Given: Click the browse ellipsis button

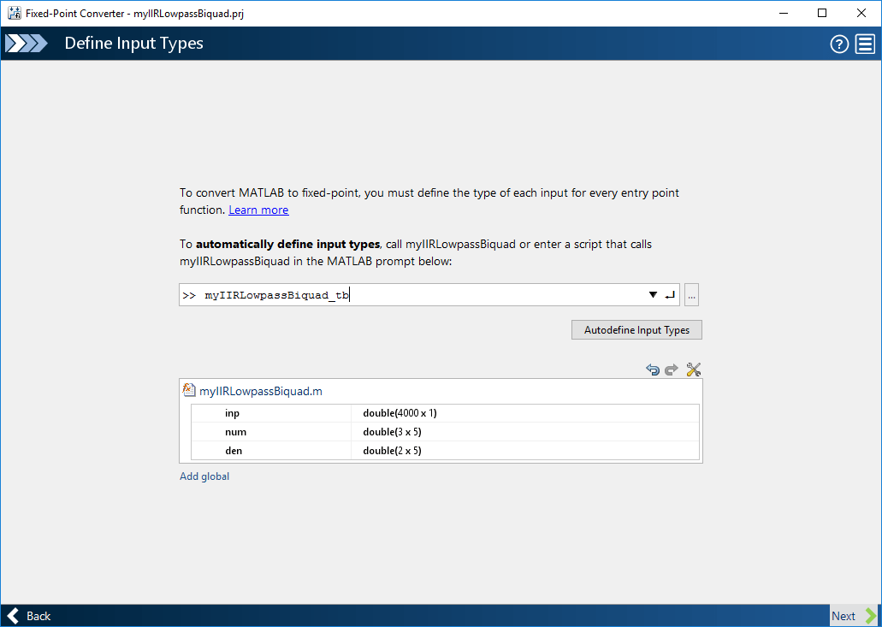Looking at the screenshot, I should point(692,295).
